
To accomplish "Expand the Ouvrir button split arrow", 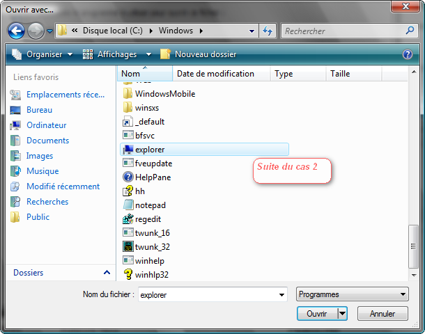I will point(343,314).
